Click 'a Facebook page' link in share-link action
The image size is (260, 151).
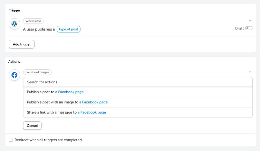click(x=92, y=112)
